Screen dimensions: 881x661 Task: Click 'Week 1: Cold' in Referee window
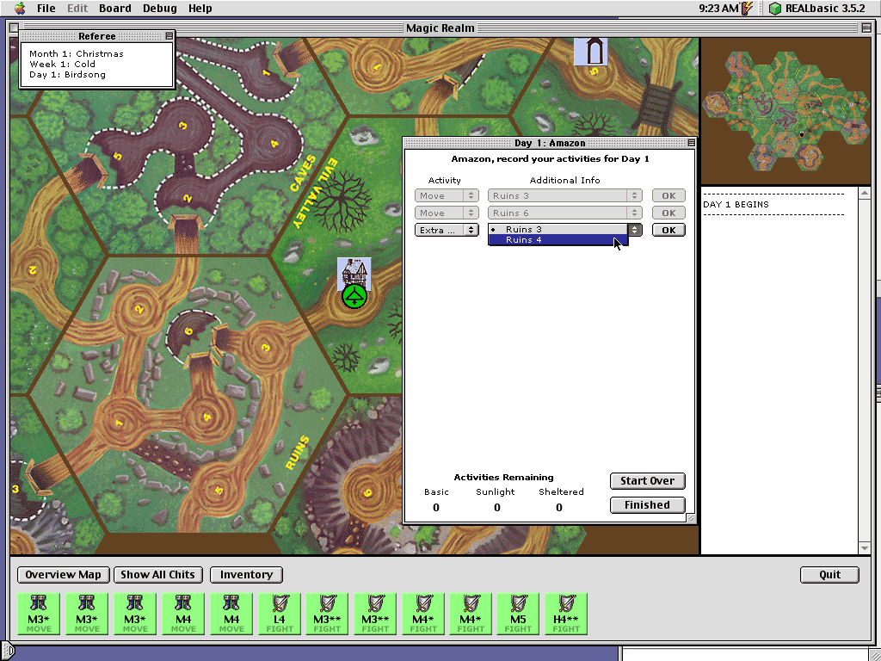[x=62, y=64]
